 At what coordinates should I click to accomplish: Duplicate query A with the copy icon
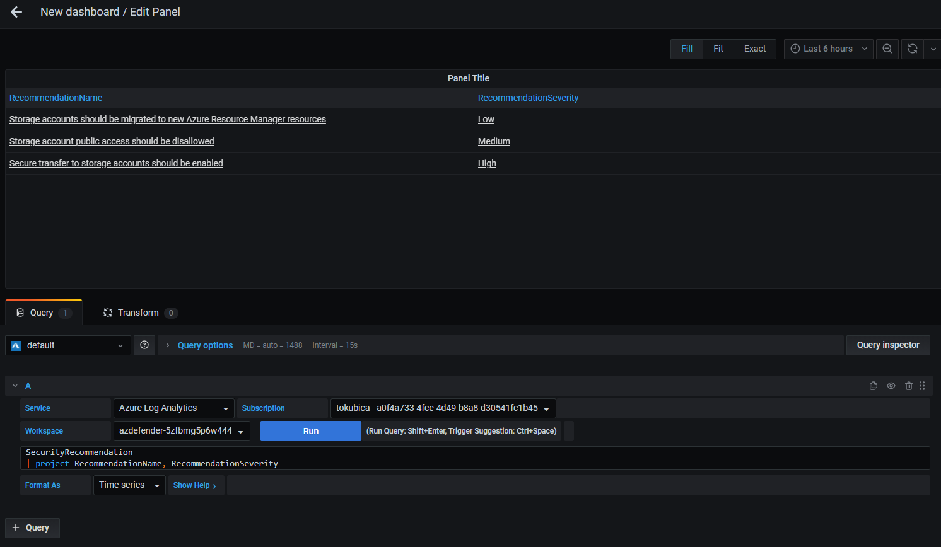(874, 386)
